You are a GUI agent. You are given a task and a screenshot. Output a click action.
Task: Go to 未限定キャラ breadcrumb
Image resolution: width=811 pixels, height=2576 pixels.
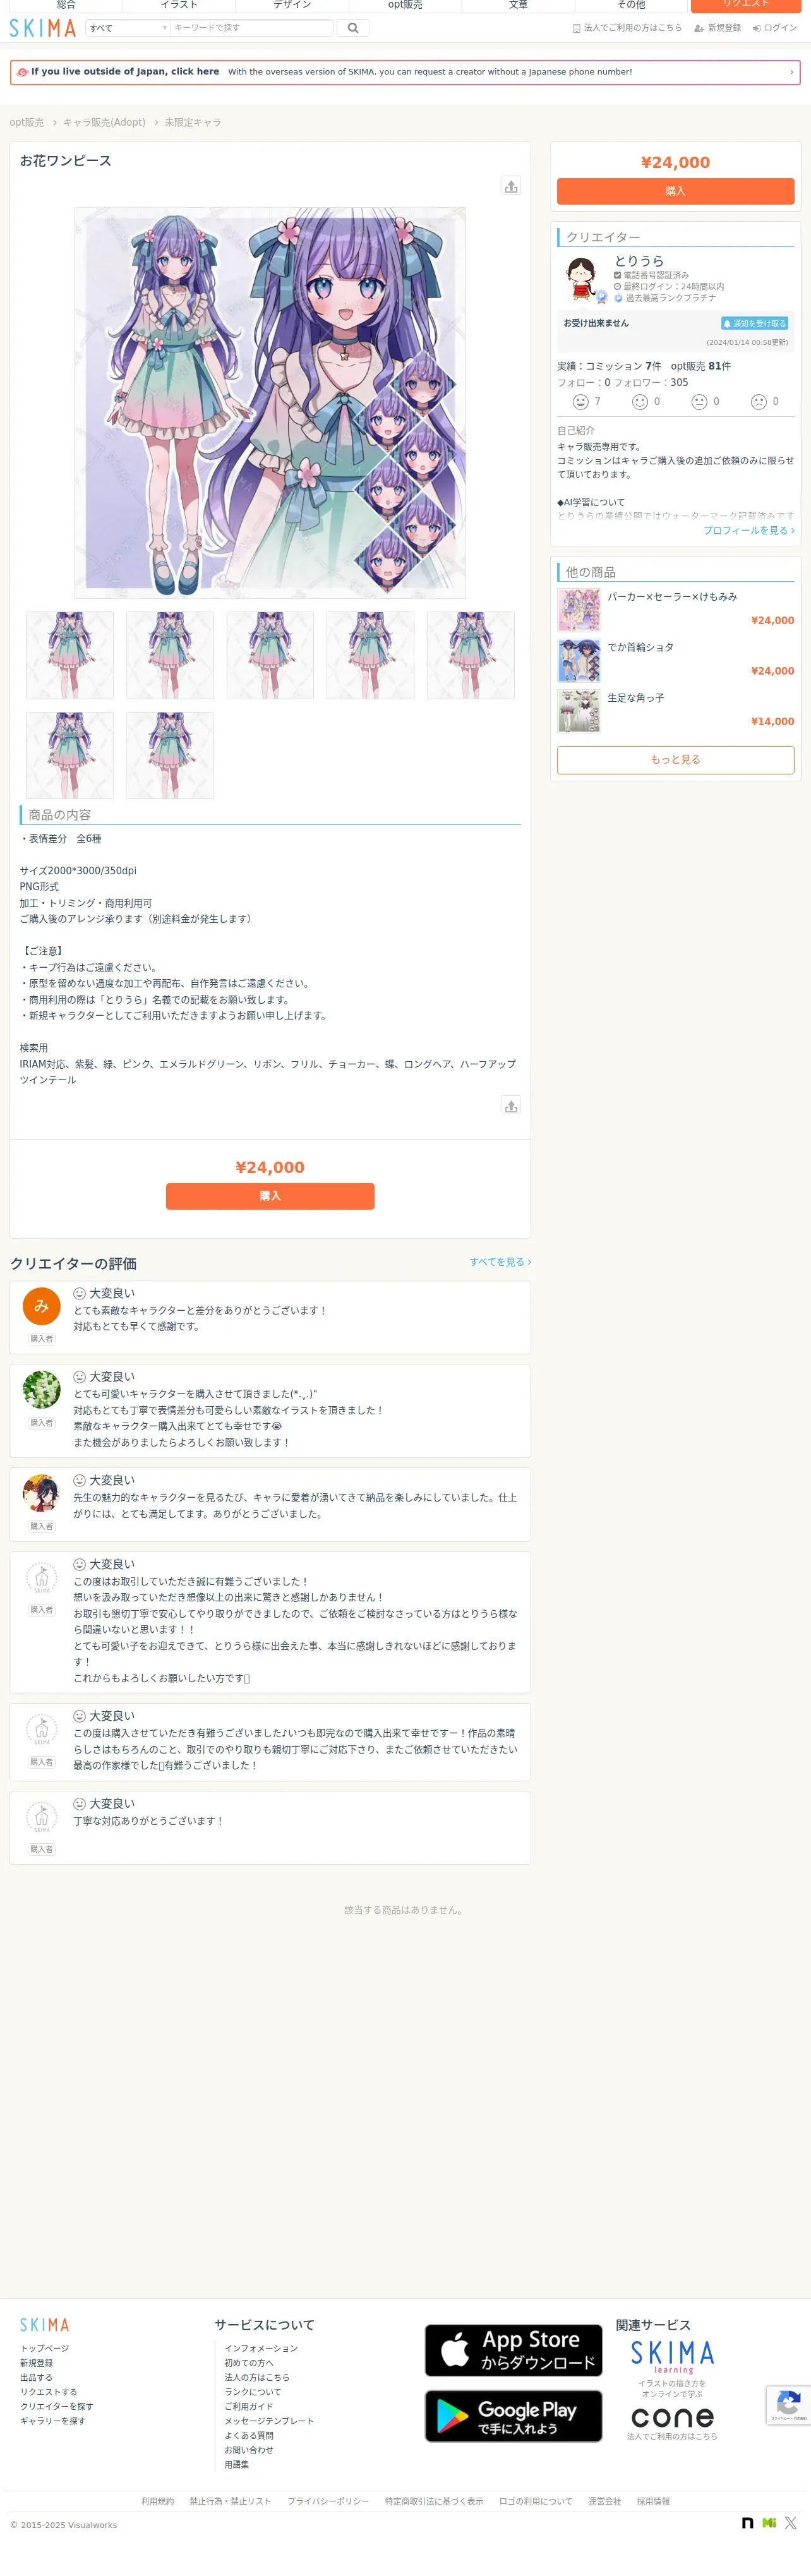(193, 122)
